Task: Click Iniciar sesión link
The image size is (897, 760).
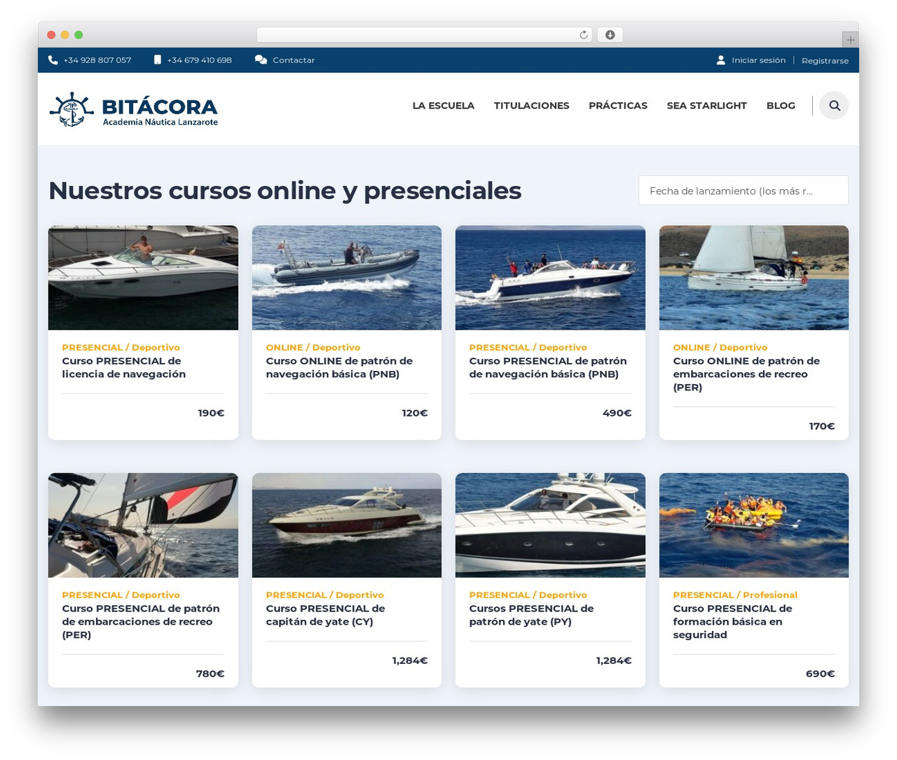Action: (x=758, y=60)
